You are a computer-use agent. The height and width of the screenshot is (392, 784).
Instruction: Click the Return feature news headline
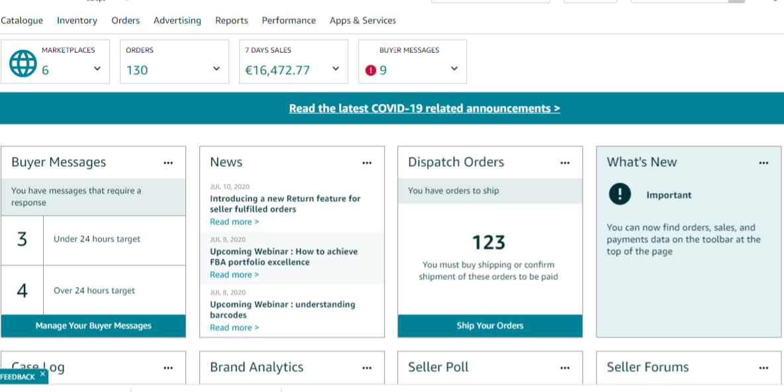[285, 204]
